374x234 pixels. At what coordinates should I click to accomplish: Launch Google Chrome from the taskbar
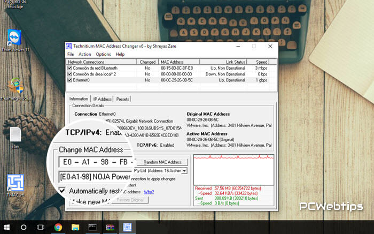(x=58, y=228)
